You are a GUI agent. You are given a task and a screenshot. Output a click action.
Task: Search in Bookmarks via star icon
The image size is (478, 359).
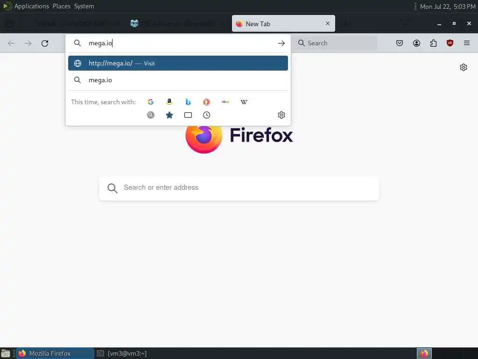pyautogui.click(x=169, y=115)
